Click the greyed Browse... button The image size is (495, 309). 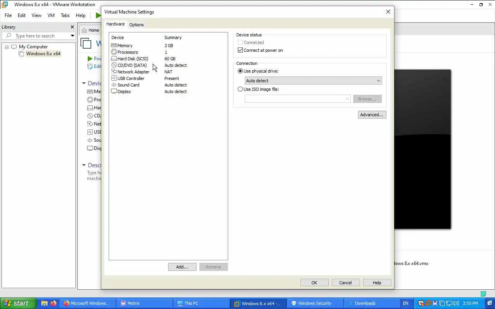point(367,99)
